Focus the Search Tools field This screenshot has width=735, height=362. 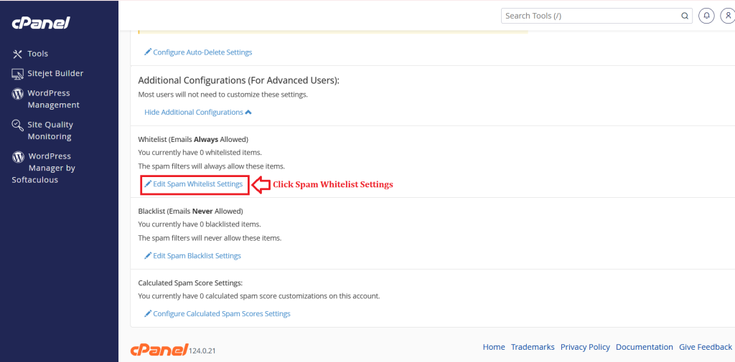(596, 16)
